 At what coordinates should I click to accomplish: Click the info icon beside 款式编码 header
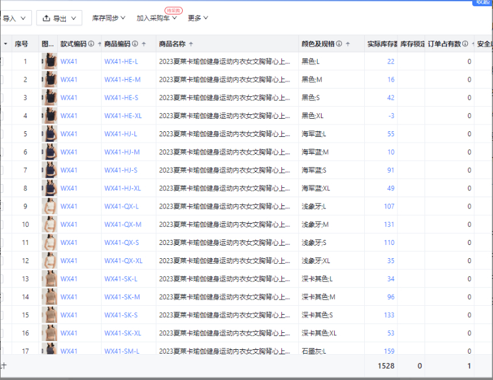coord(91,44)
